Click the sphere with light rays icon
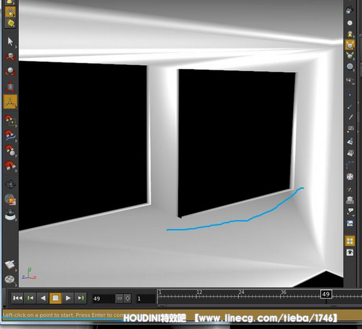The width and height of the screenshot is (362, 329). (x=350, y=56)
